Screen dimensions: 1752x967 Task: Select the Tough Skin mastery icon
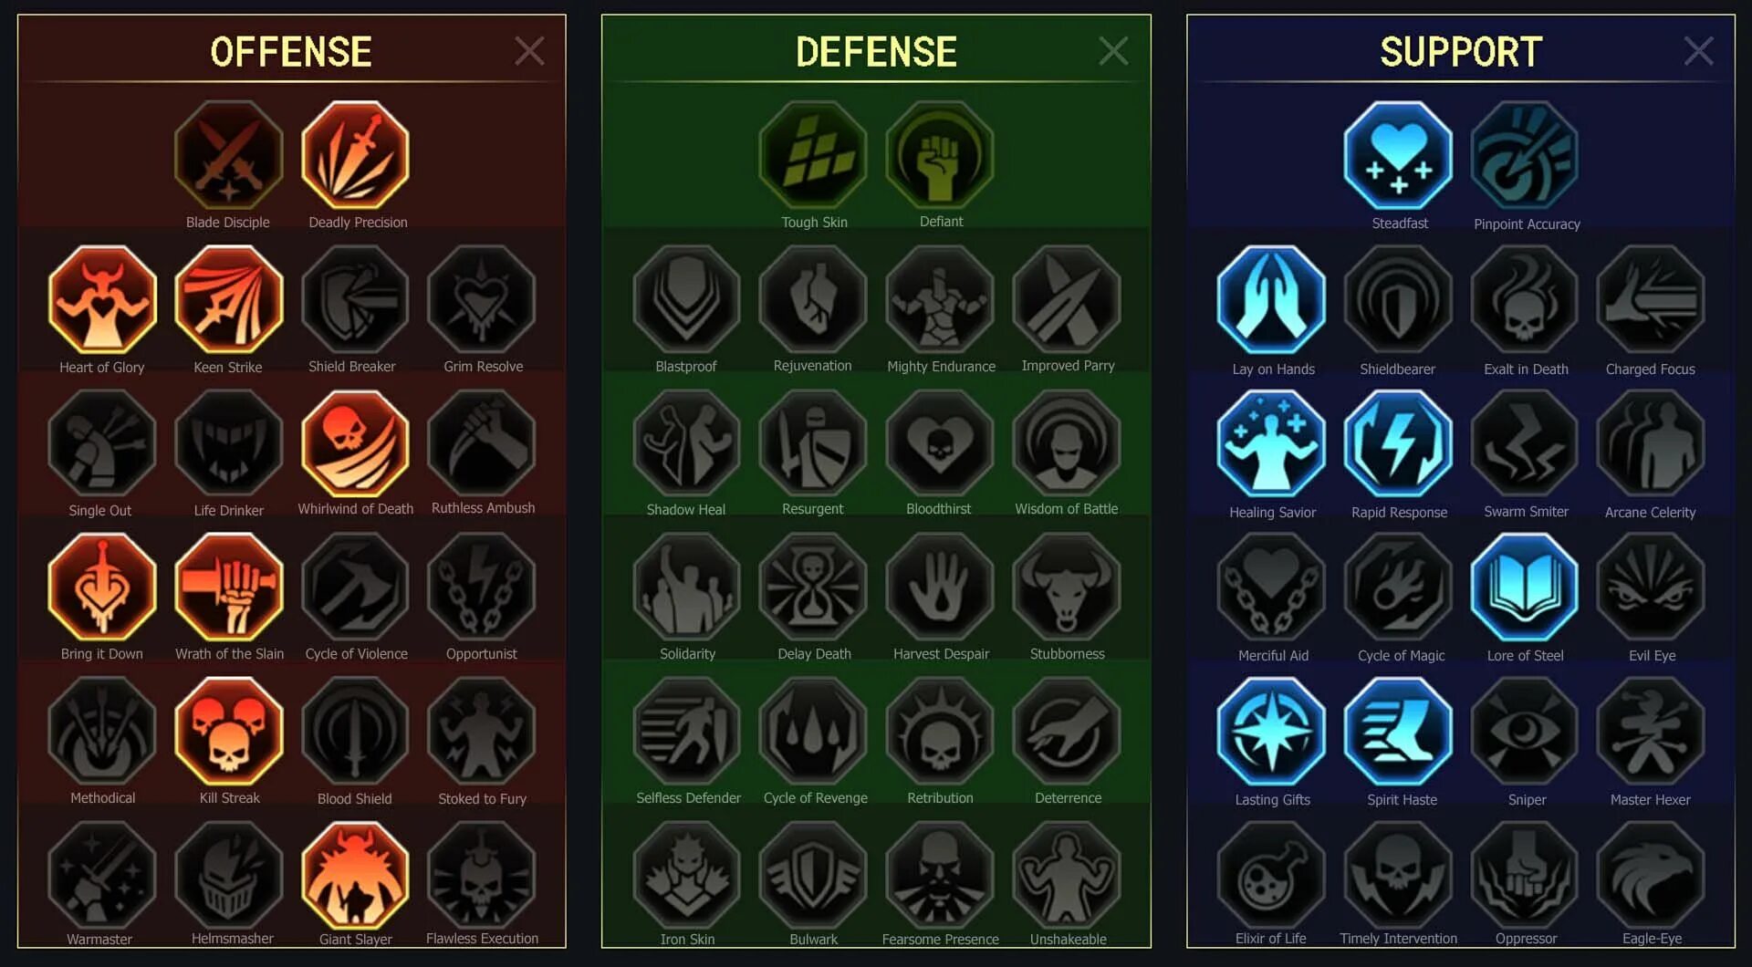[x=813, y=156]
